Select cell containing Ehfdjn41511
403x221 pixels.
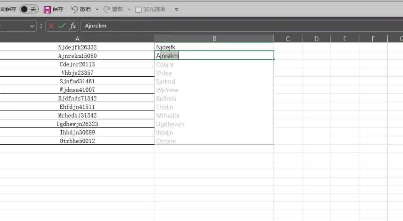[x=77, y=106]
